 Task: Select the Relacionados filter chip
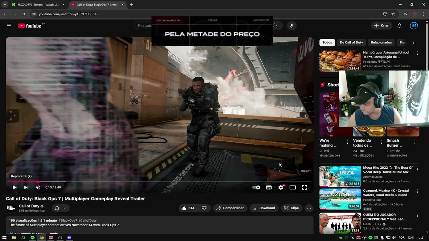[381, 43]
